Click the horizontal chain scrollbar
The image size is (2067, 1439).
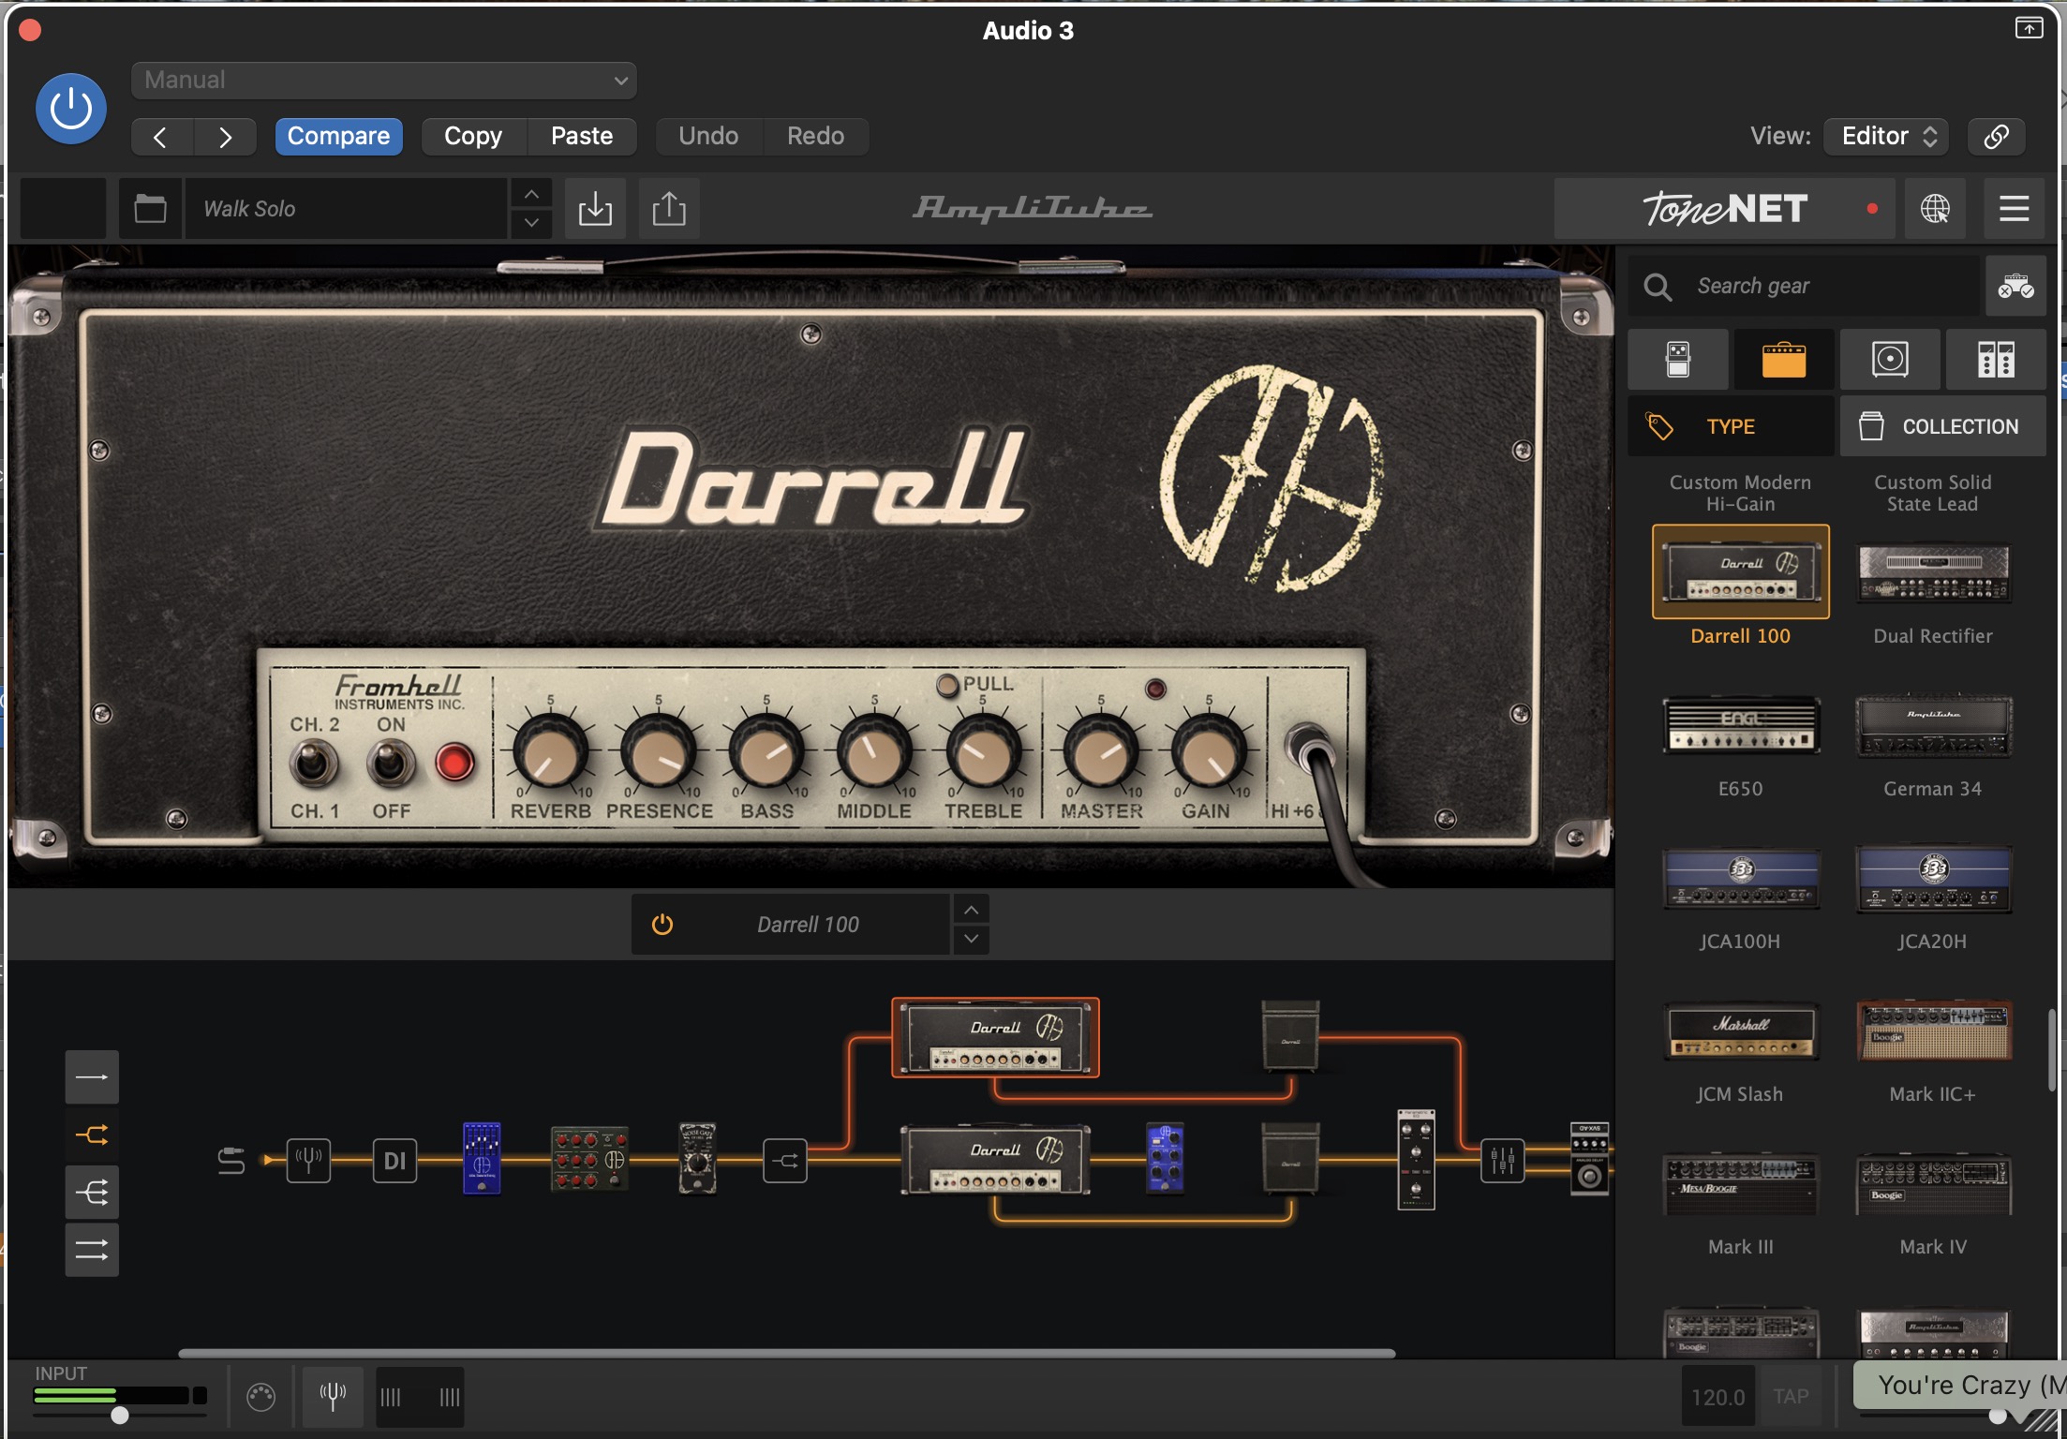786,1354
